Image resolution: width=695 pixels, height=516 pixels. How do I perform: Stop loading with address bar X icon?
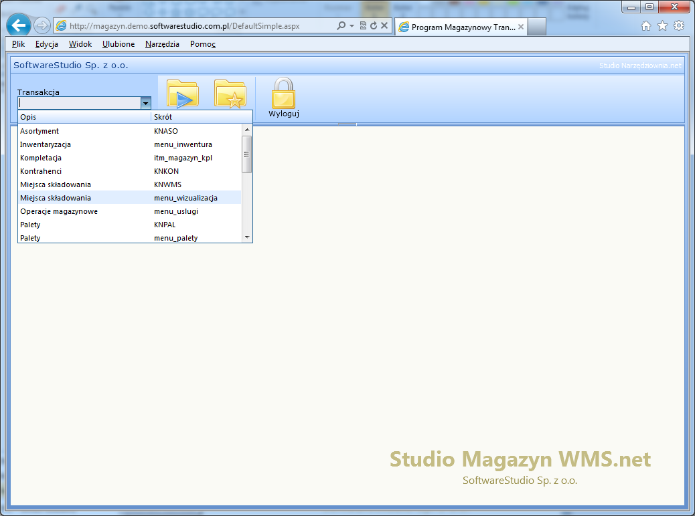coord(384,25)
